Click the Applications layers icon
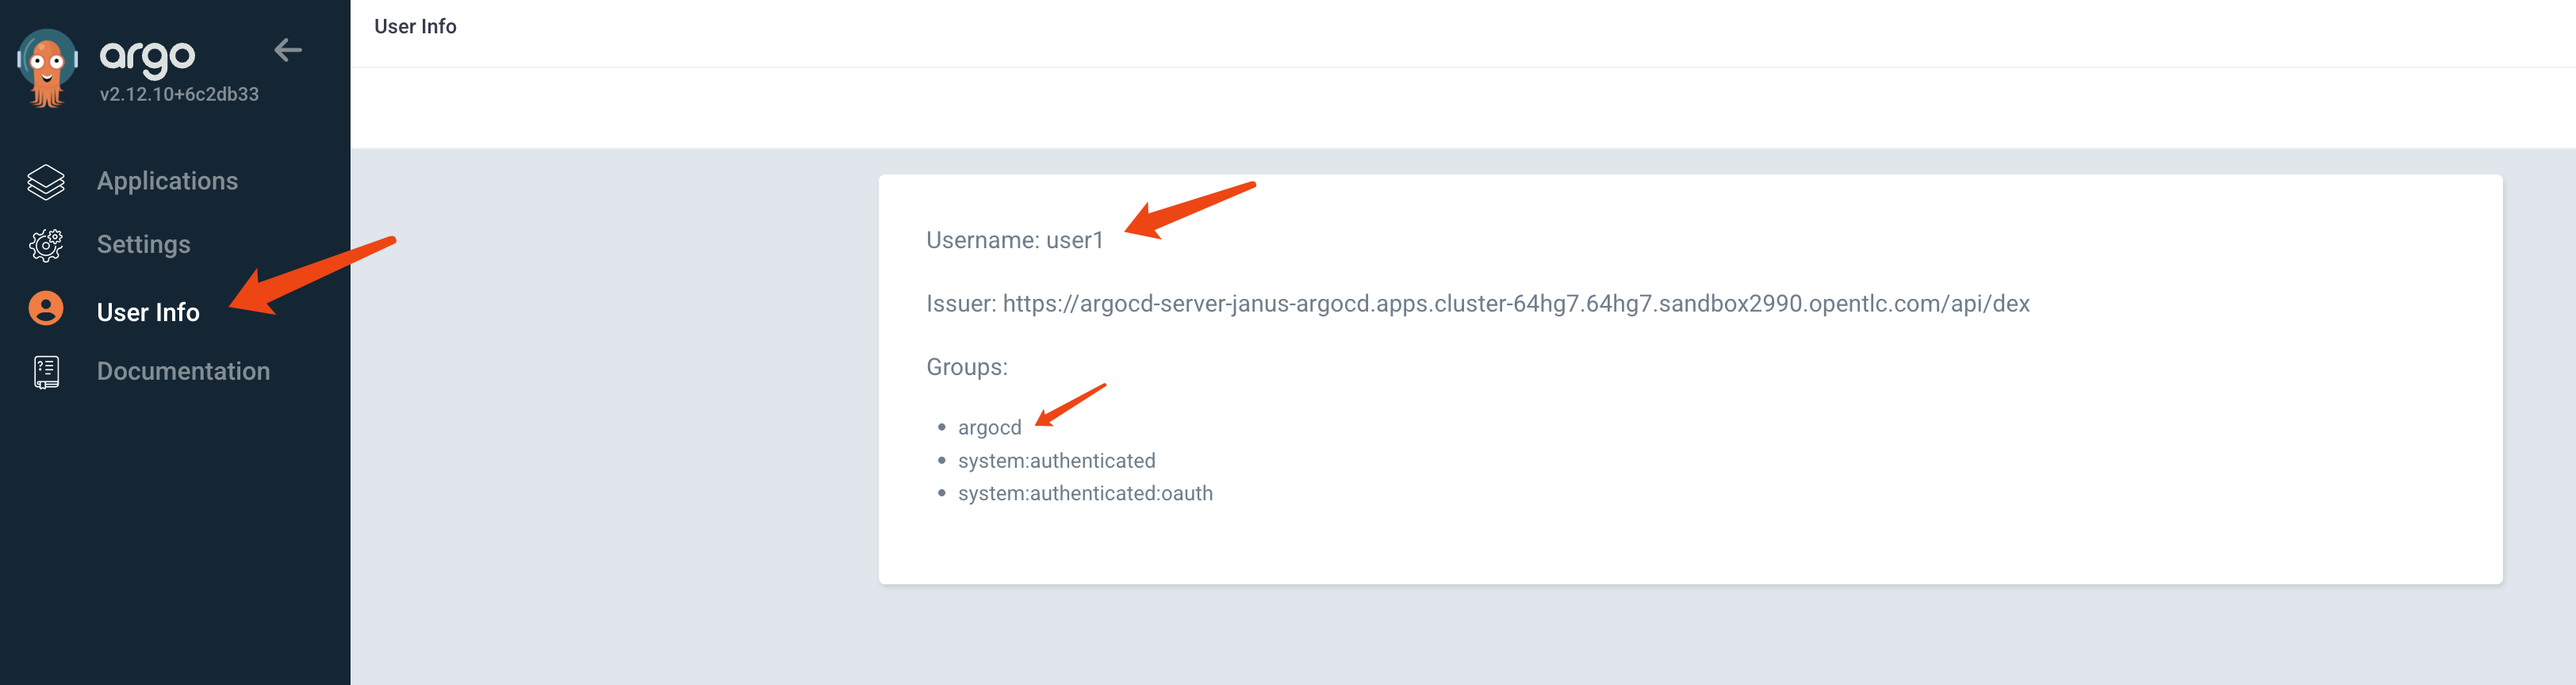 coord(46,182)
